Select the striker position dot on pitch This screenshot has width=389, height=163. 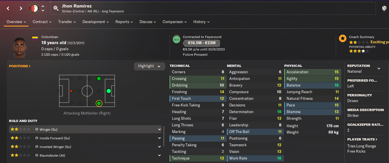point(109,91)
